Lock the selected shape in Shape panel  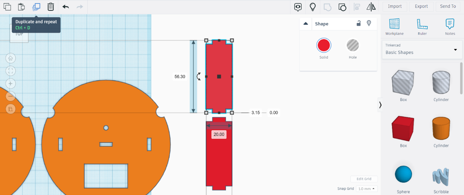tap(359, 24)
